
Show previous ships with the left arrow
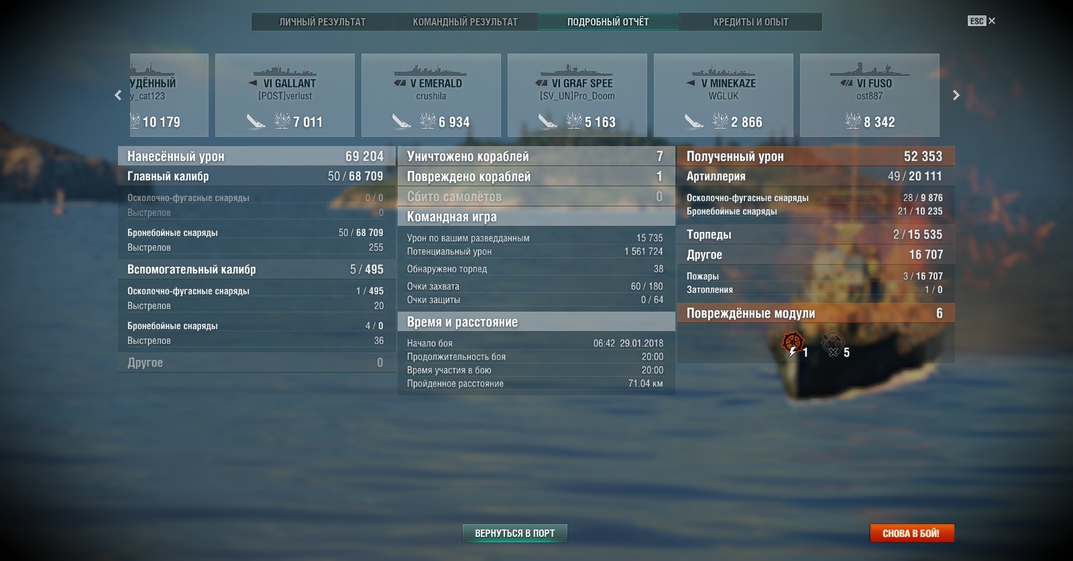click(118, 95)
